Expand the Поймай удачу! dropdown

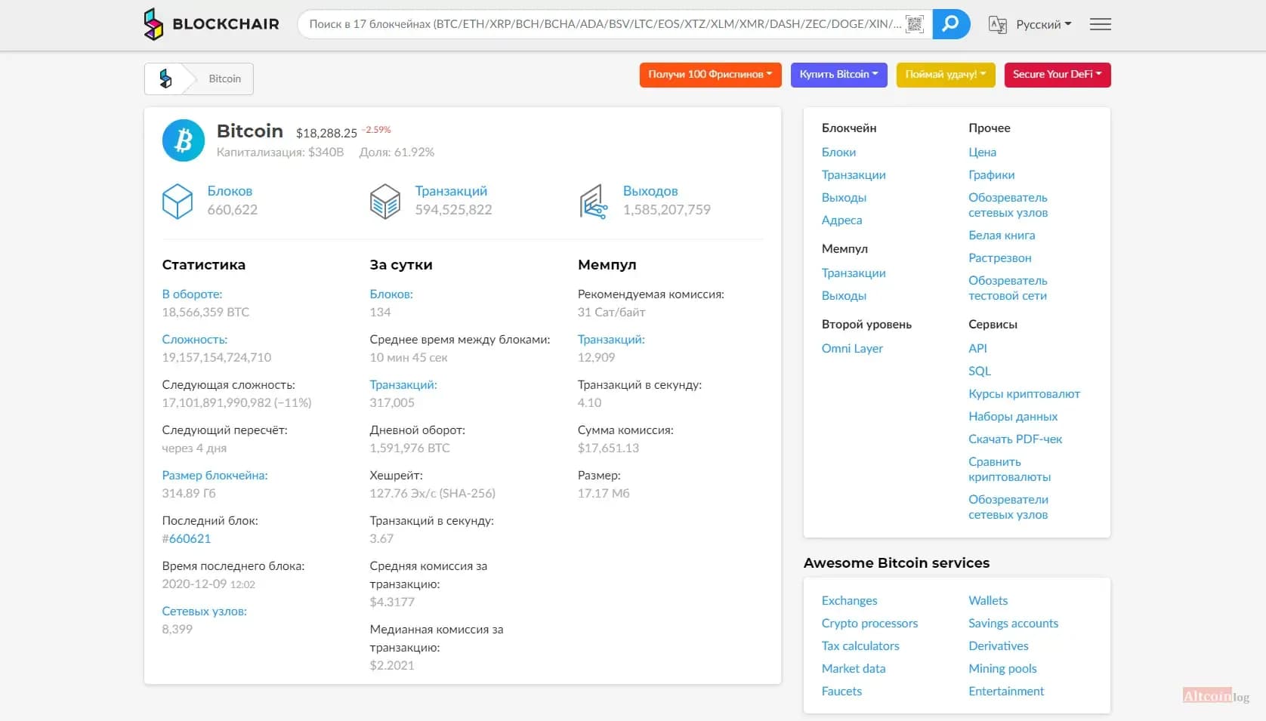pyautogui.click(x=946, y=75)
